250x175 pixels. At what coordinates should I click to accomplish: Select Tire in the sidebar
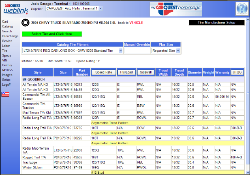click(4, 51)
